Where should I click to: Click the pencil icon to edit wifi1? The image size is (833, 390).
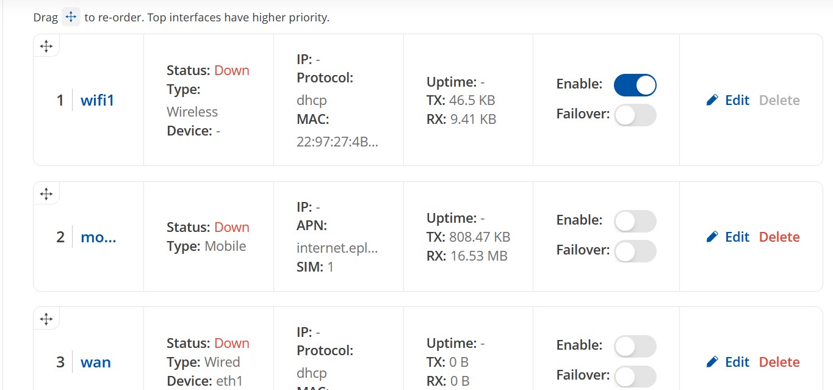point(712,100)
